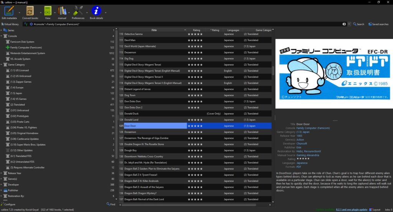Select (1.3) Zapper Games category
Viewport: 393px width, 212px height.
(x=21, y=82)
